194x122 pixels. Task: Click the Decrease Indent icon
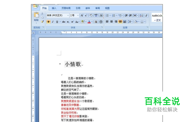[126, 15]
